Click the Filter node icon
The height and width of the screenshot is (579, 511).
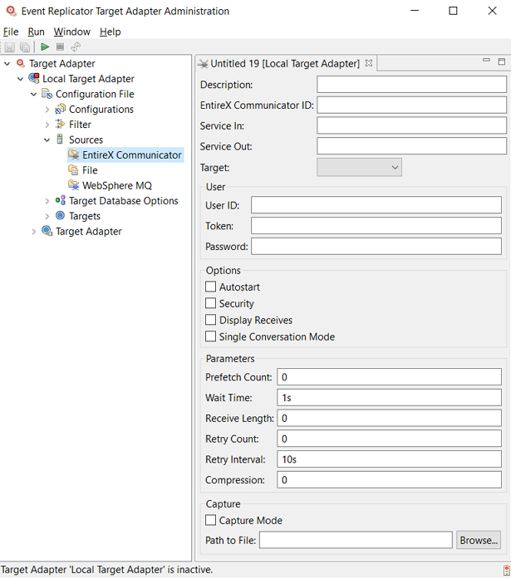tap(61, 125)
